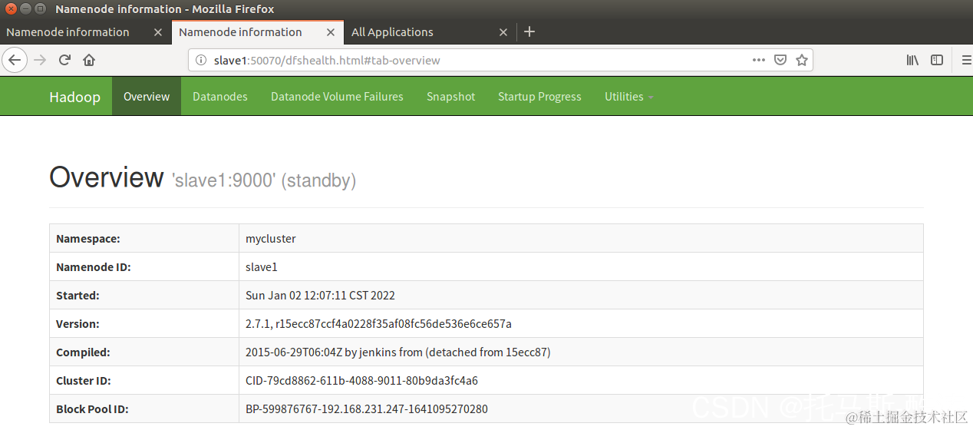Select the 'slave1:9000' (standby) subtitle text
This screenshot has height=430, width=973.
click(264, 180)
